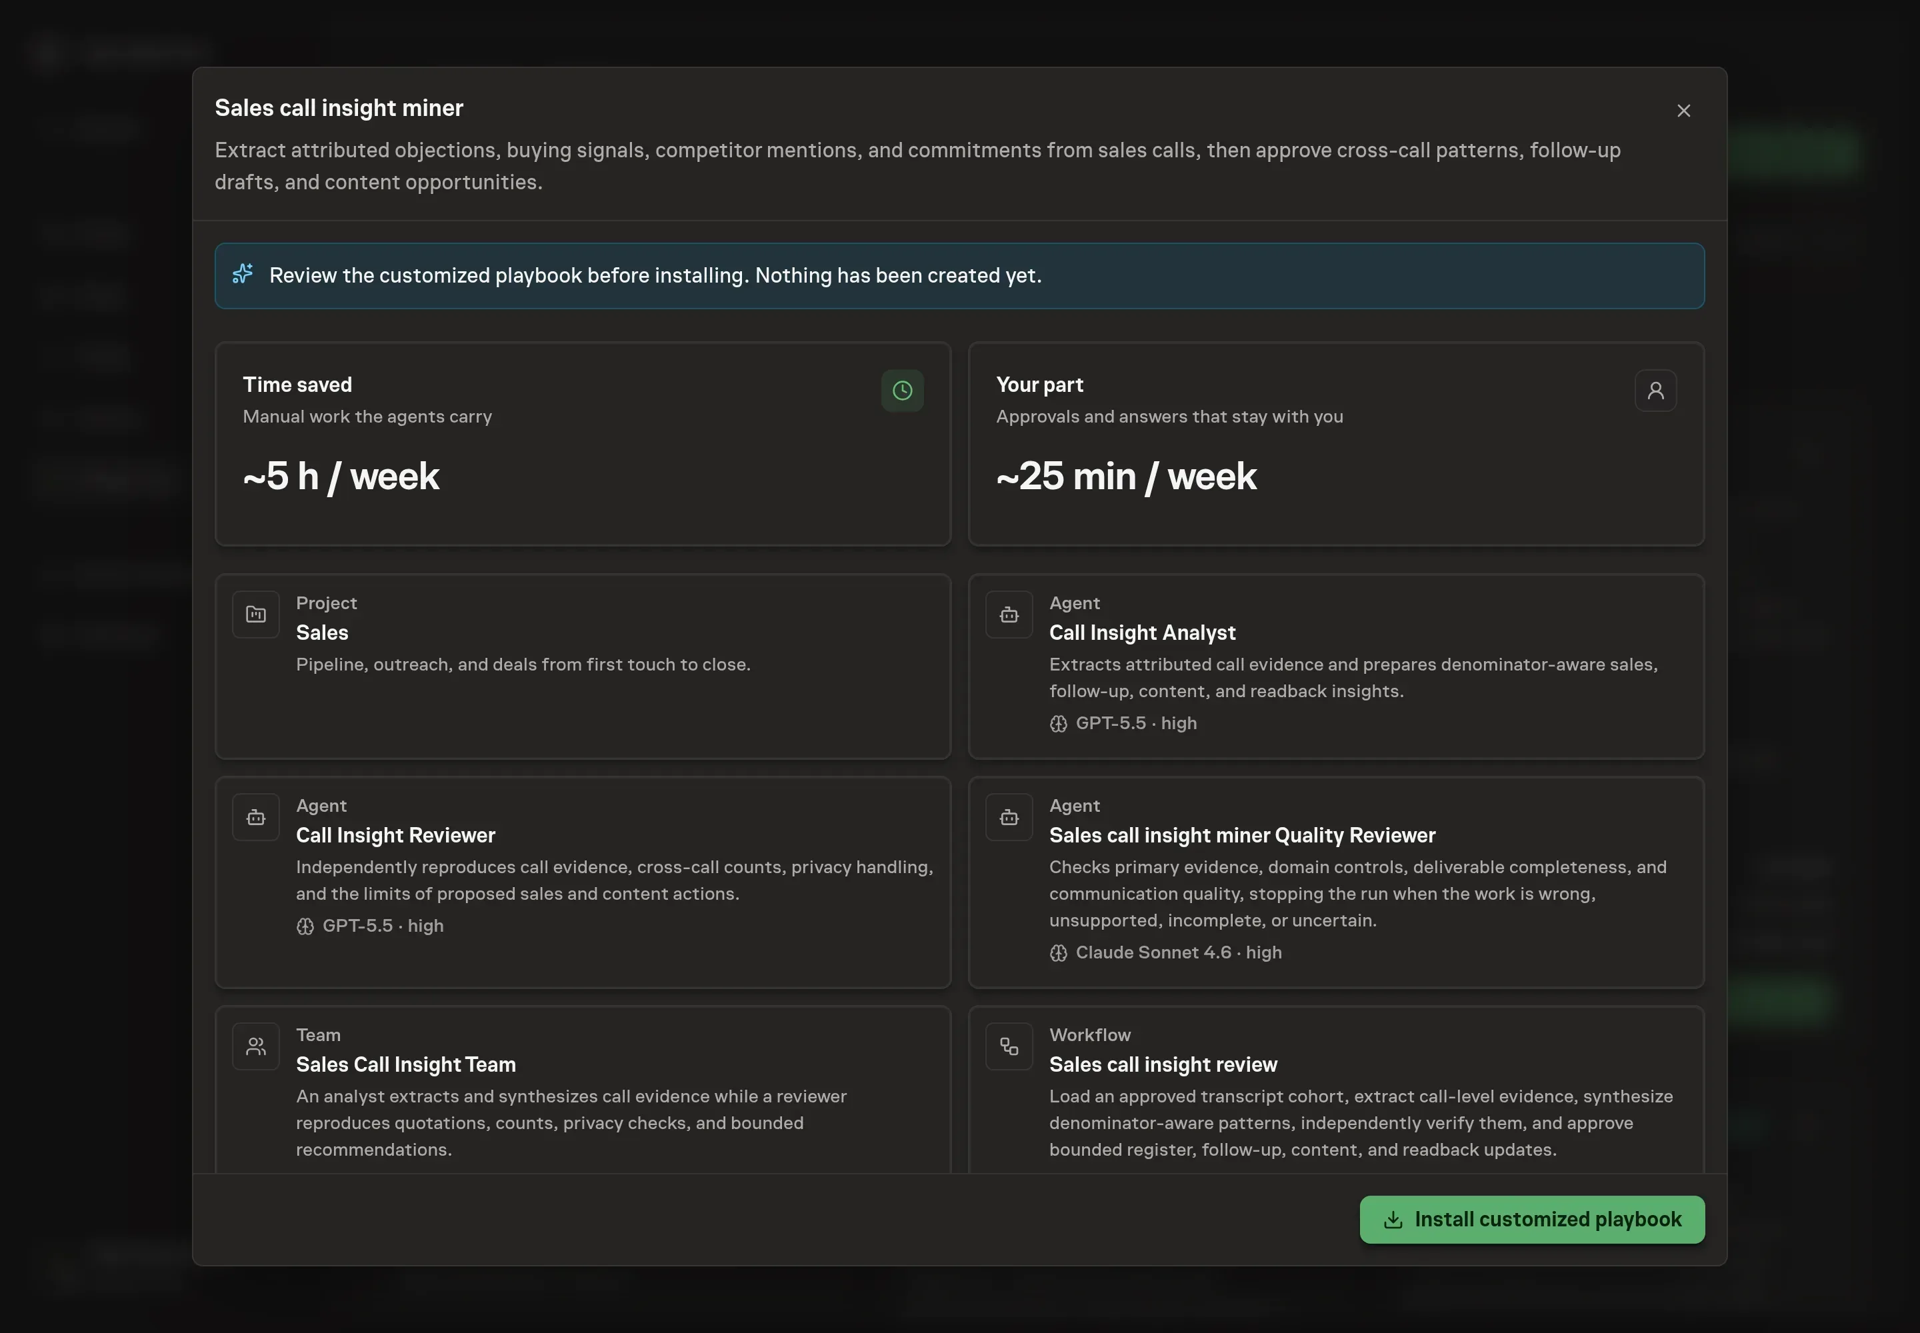Viewport: 1920px width, 1333px height.
Task: Click the folder icon of Sales project
Action: click(x=255, y=615)
